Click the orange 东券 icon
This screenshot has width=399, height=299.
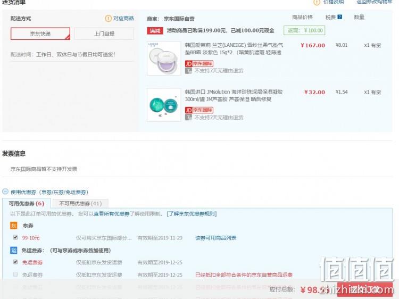tap(13, 226)
